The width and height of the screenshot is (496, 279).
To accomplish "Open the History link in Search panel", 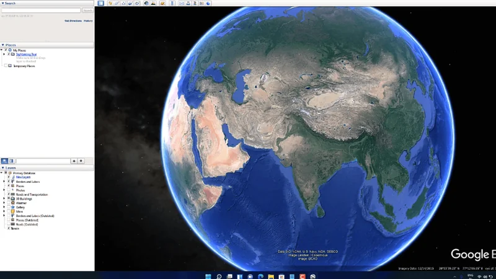I will (88, 20).
